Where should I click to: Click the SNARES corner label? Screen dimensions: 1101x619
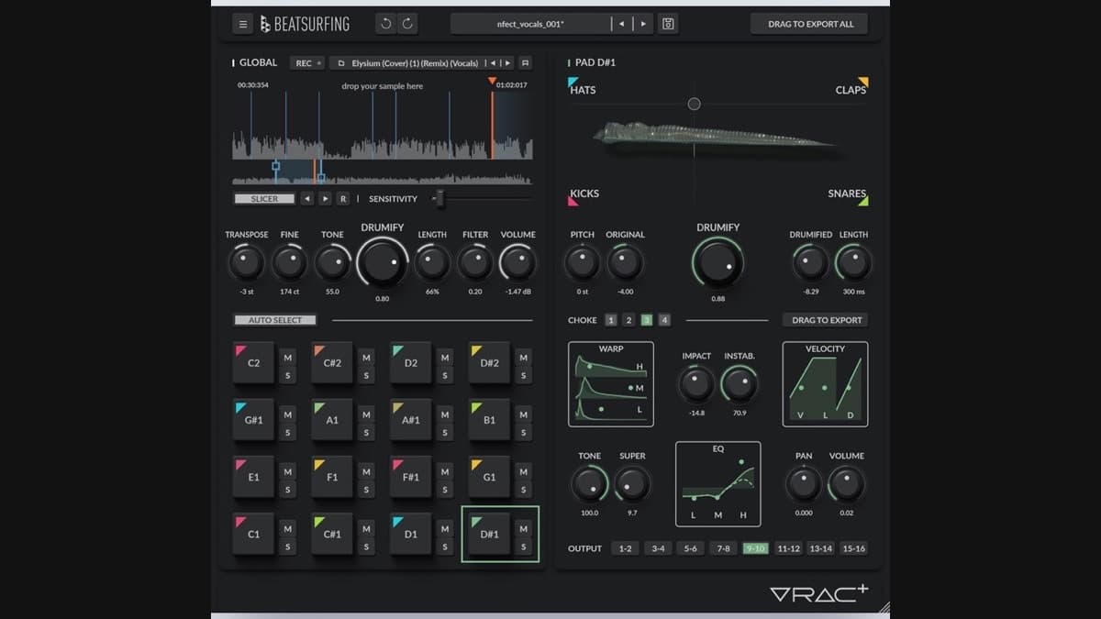pos(847,193)
